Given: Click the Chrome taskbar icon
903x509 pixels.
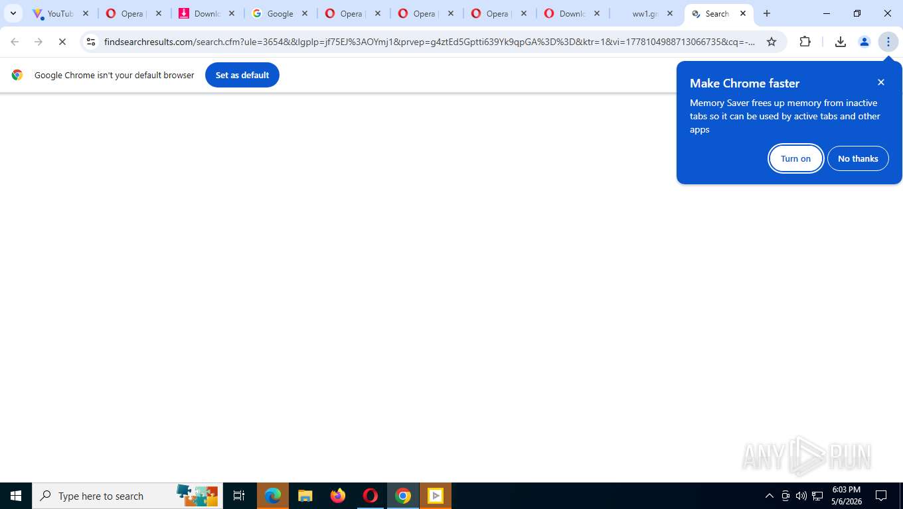Looking at the screenshot, I should (403, 496).
